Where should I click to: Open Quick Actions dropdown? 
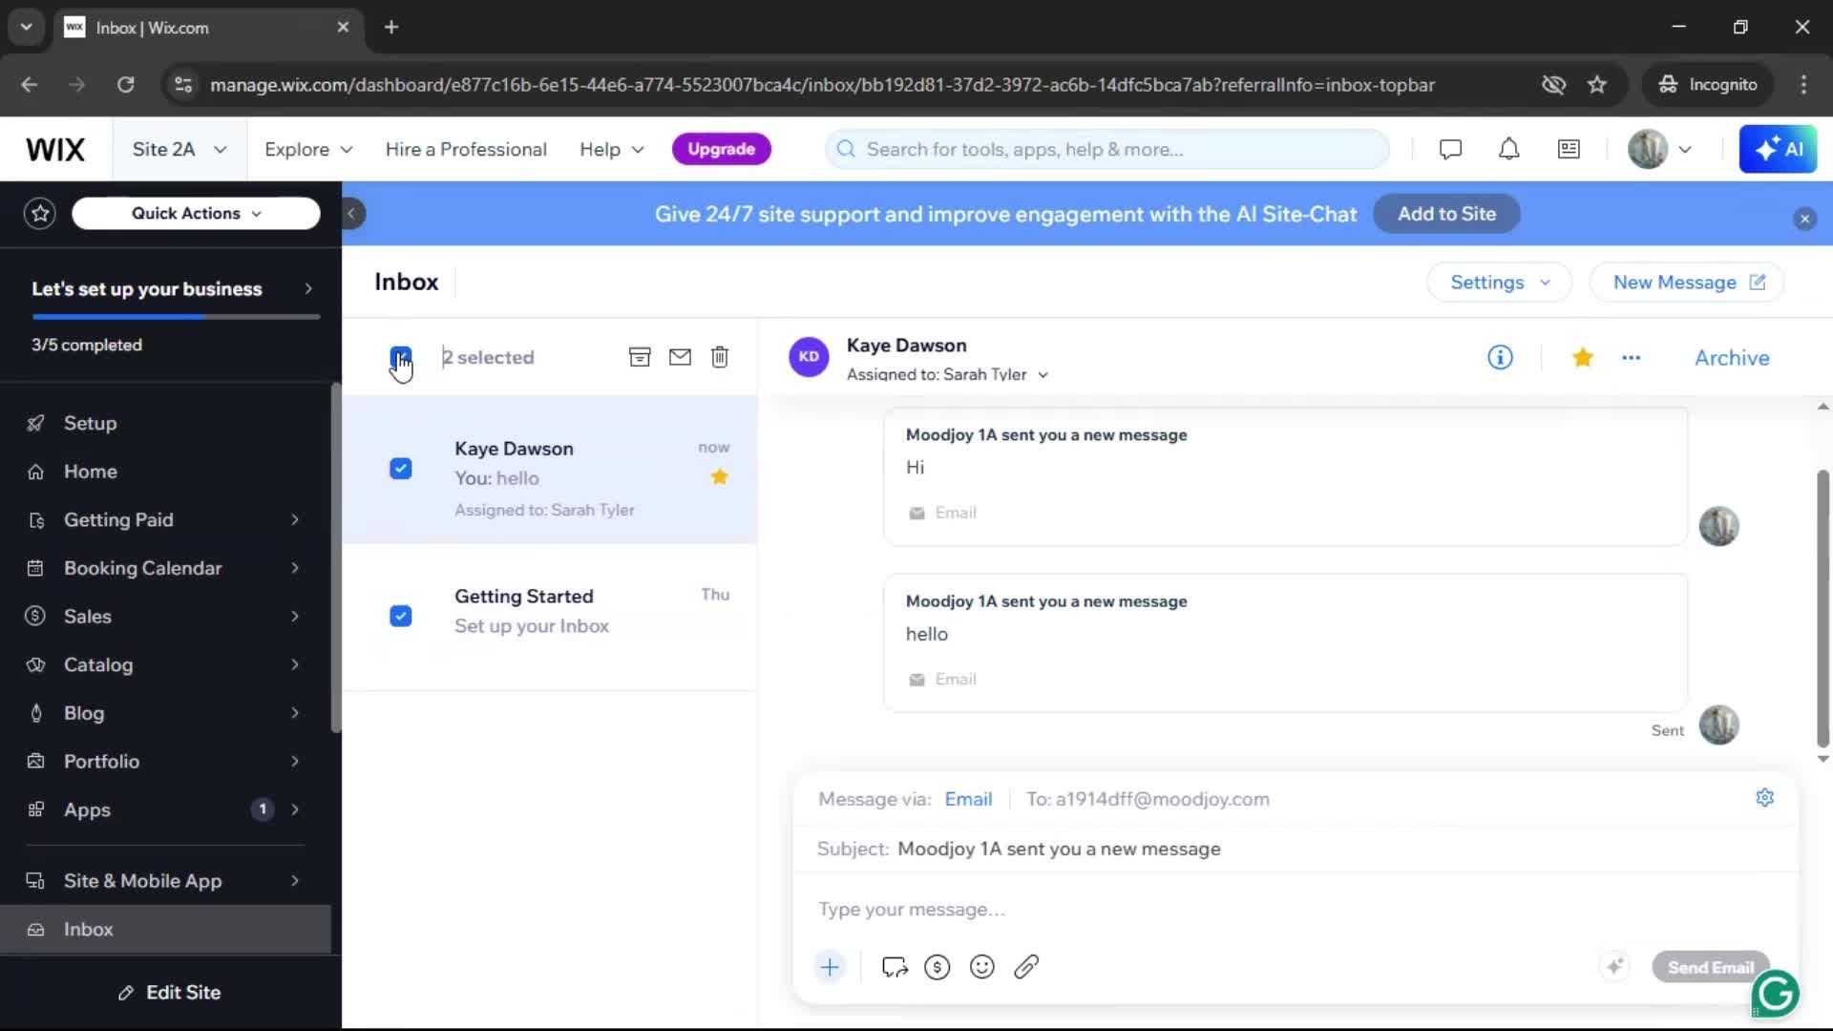(196, 213)
